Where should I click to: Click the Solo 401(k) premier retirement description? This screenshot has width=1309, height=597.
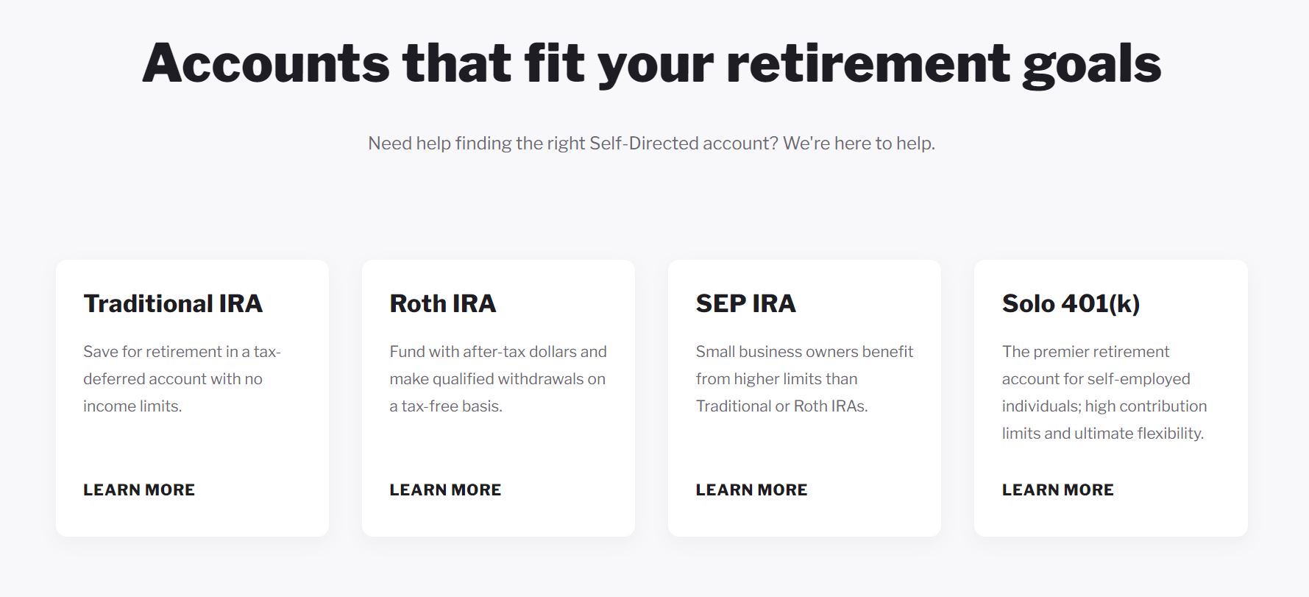[1104, 392]
